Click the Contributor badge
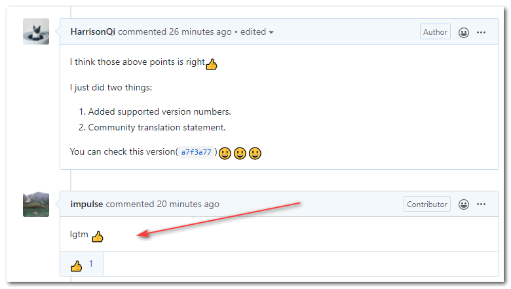 tap(427, 204)
